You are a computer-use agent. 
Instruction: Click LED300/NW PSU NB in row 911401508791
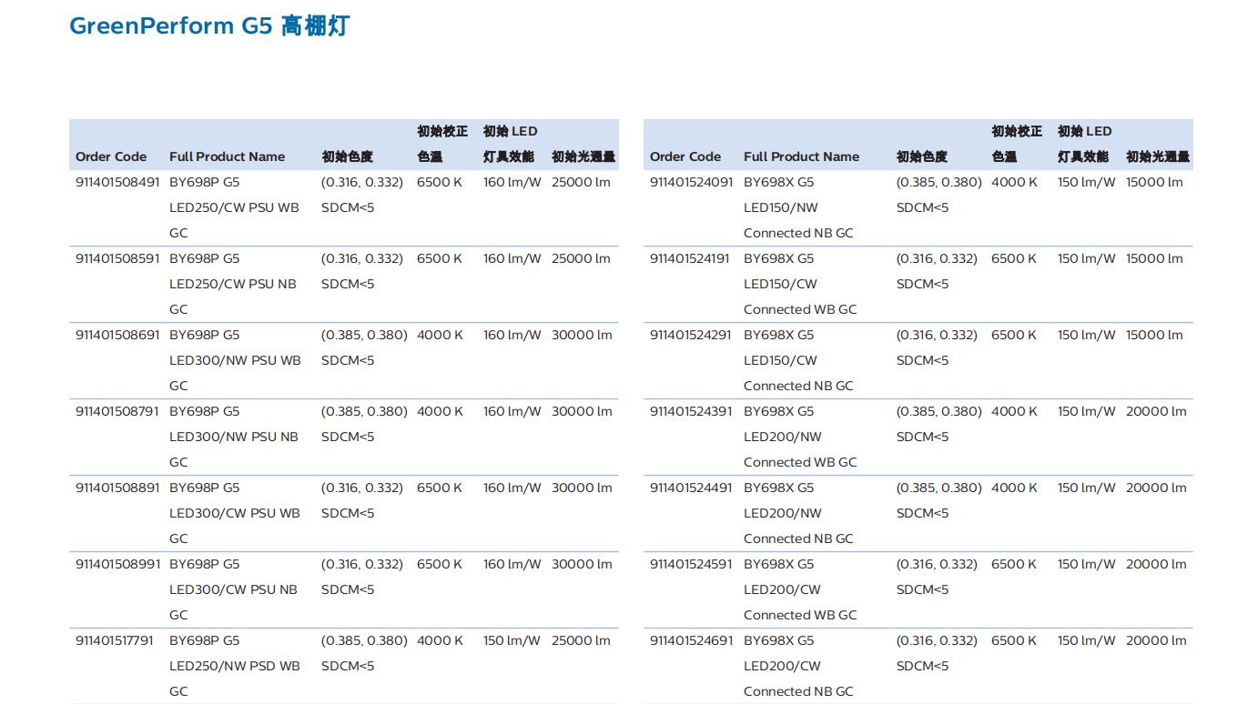tap(234, 437)
